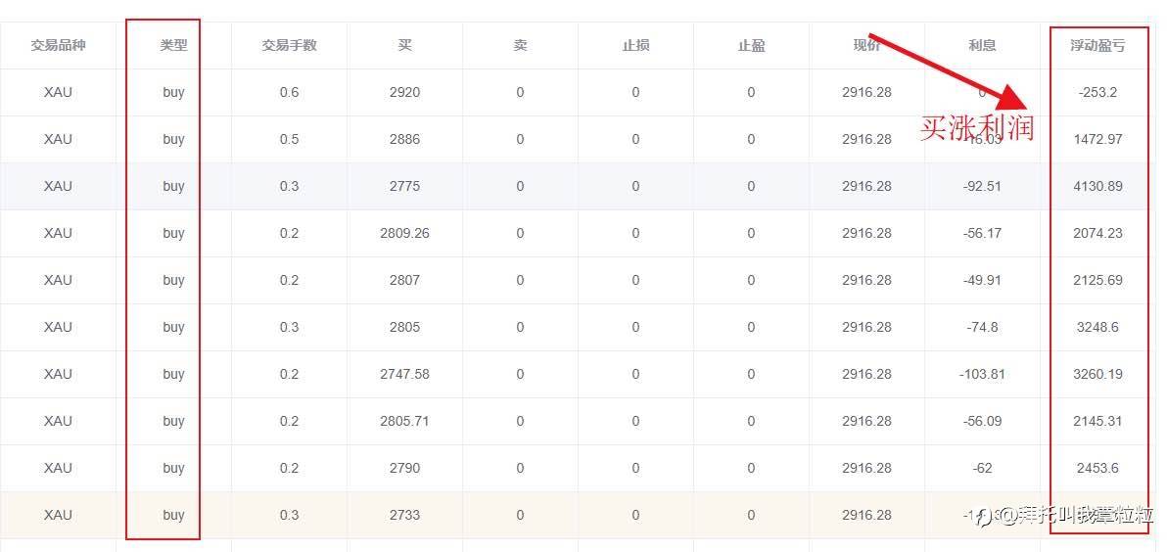
Task: Select the 止盈 column header
Action: [751, 45]
